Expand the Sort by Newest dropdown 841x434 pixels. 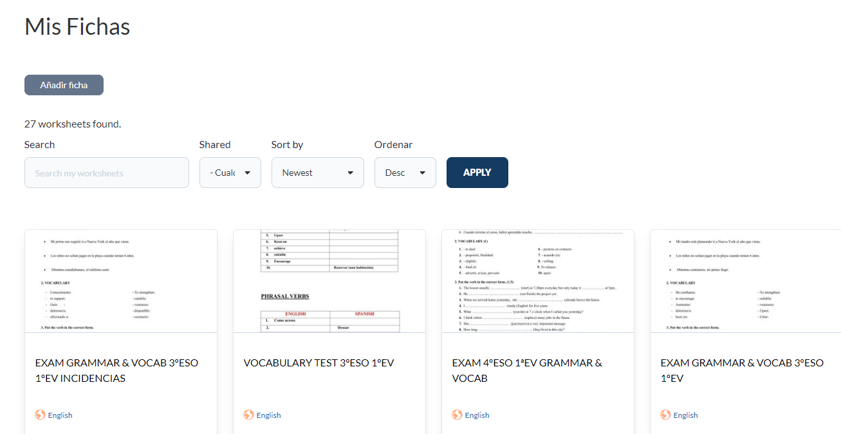pos(317,173)
